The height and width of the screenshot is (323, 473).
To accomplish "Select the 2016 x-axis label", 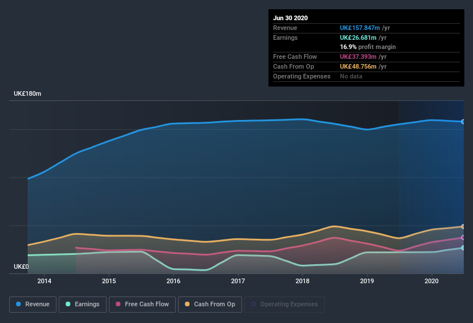I will pos(173,281).
